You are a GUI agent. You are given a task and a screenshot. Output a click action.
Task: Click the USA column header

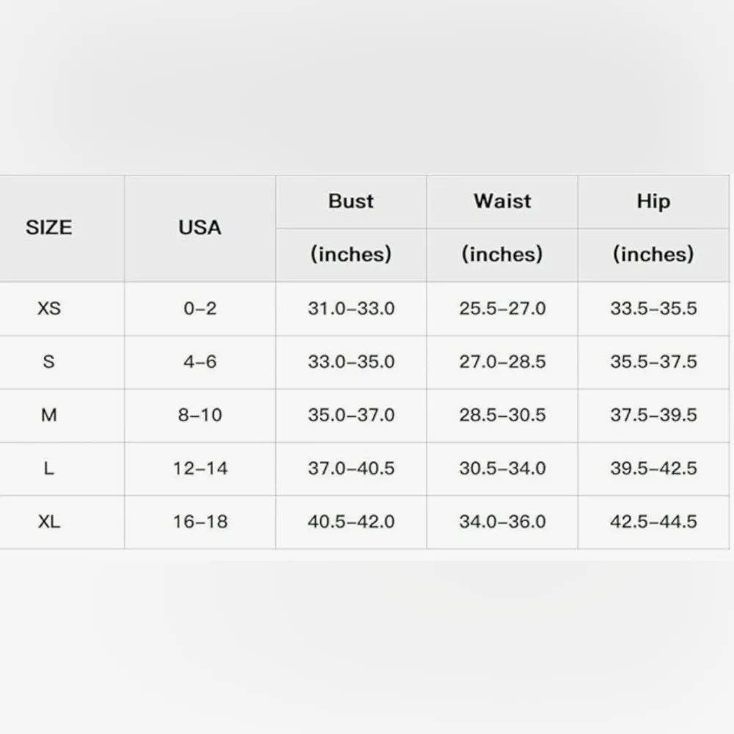(200, 228)
